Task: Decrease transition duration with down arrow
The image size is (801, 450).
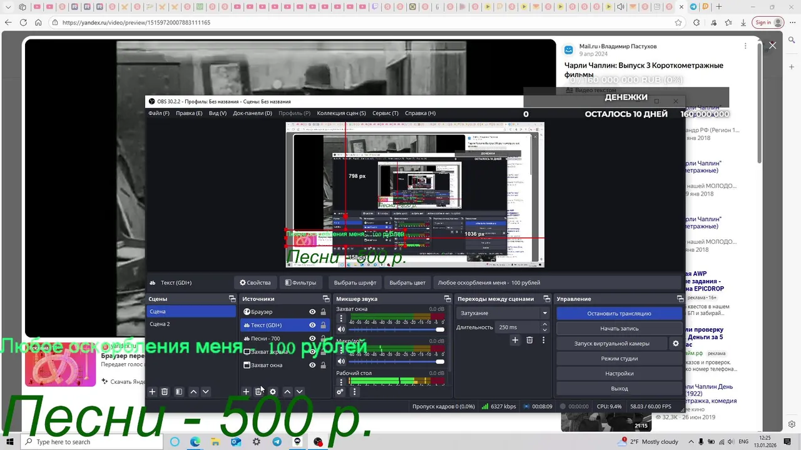Action: tap(544, 329)
